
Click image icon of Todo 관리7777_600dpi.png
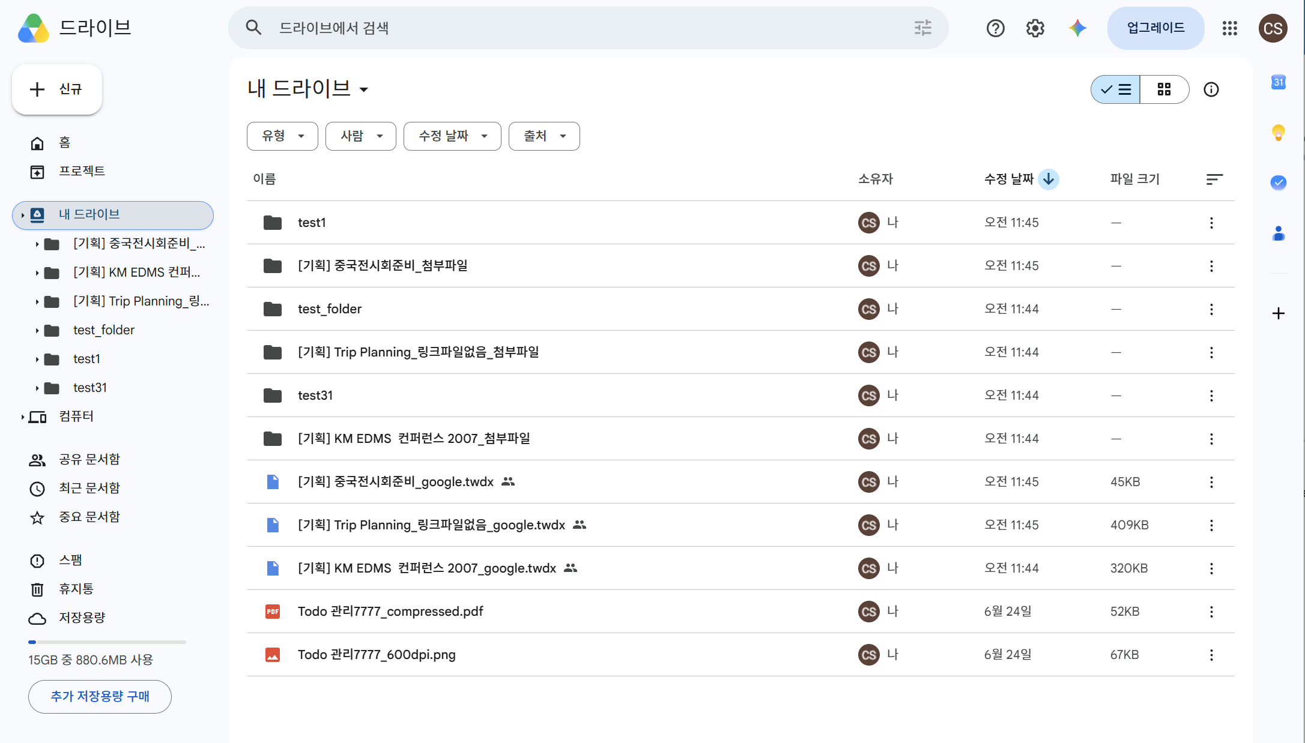pyautogui.click(x=273, y=655)
